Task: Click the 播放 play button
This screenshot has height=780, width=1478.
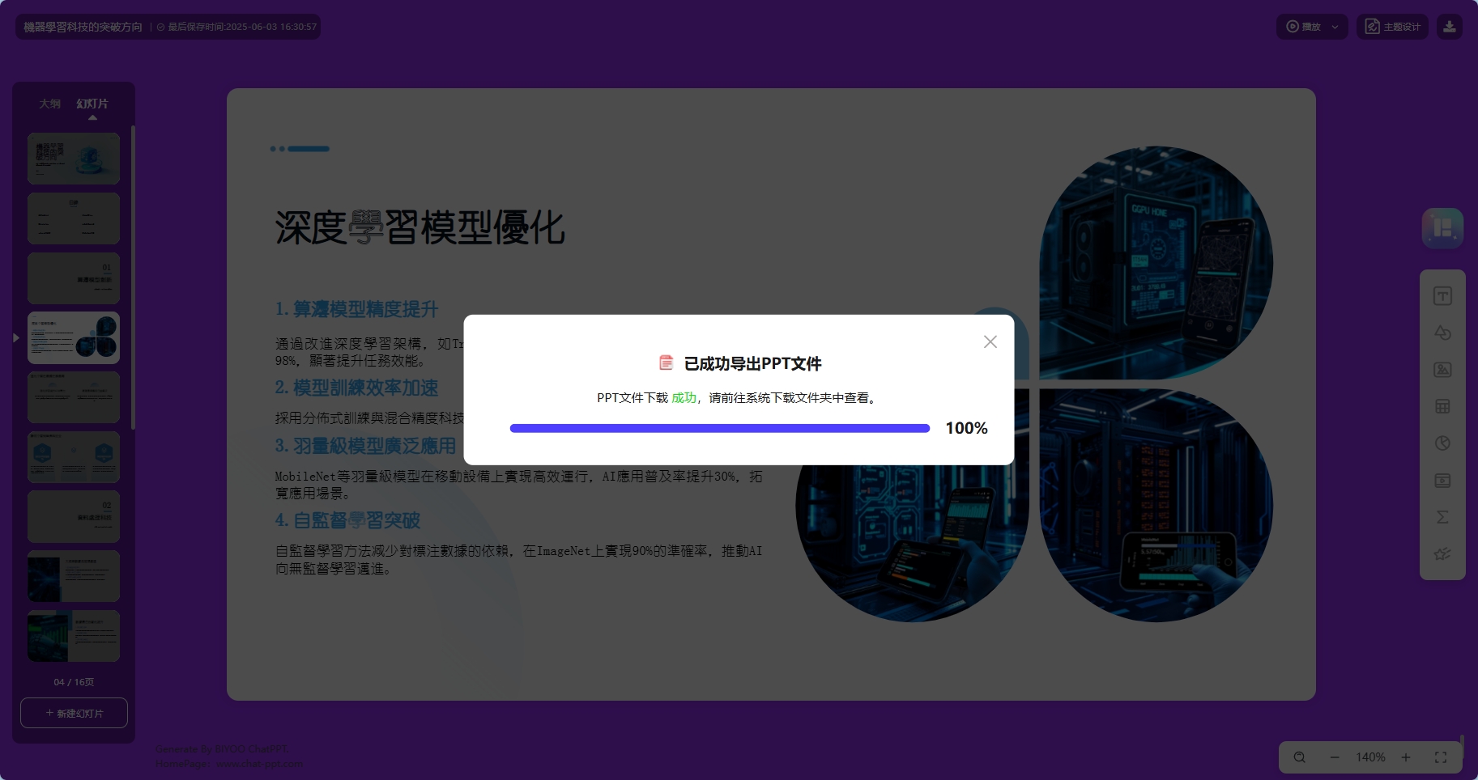Action: 1303,27
